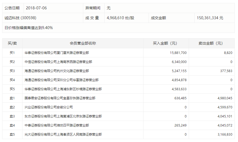Click the 成交量 label cell
The image size is (238, 142).
tap(94, 18)
